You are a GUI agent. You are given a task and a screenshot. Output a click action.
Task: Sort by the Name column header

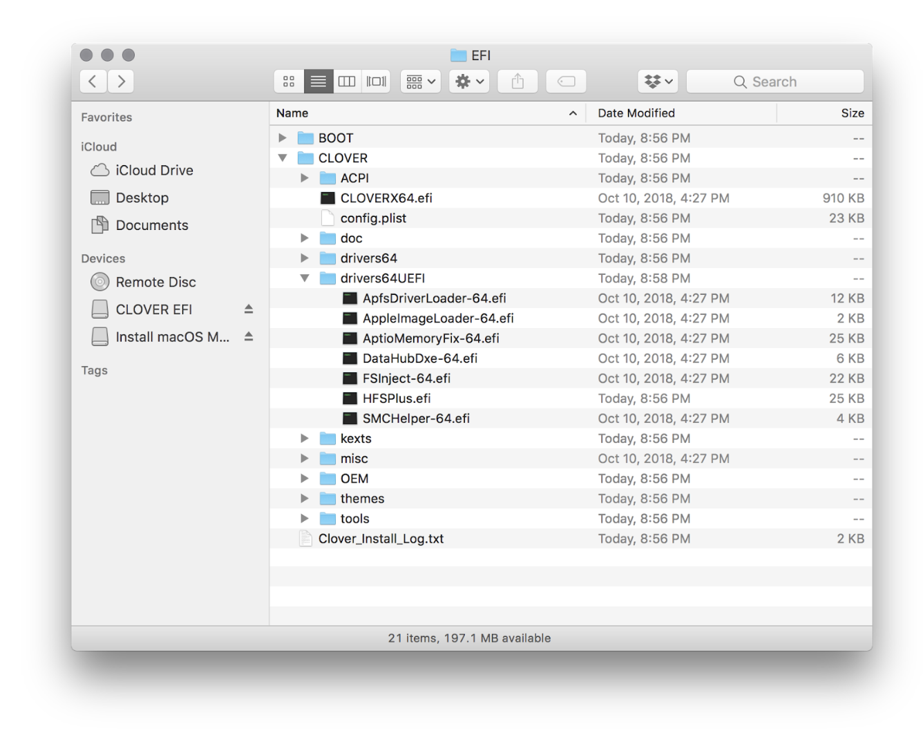[427, 113]
